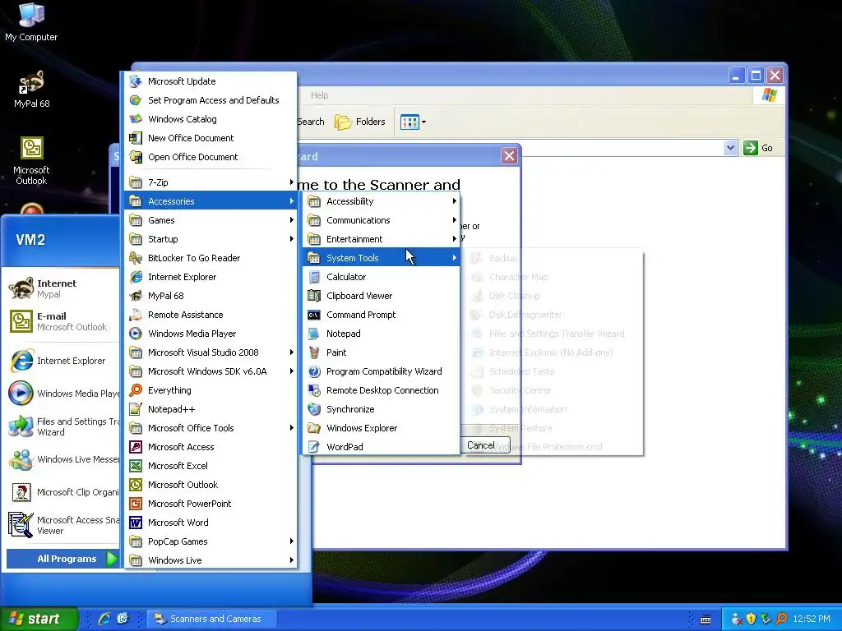Open Remote Assistance
This screenshot has height=631, width=842.
211,315
